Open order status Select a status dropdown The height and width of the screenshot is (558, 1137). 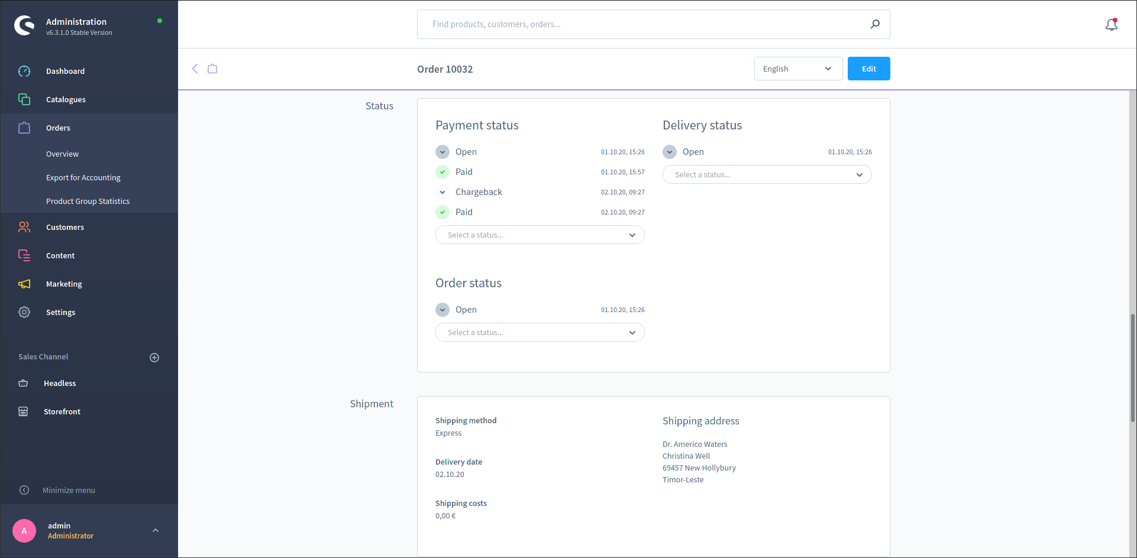540,332
